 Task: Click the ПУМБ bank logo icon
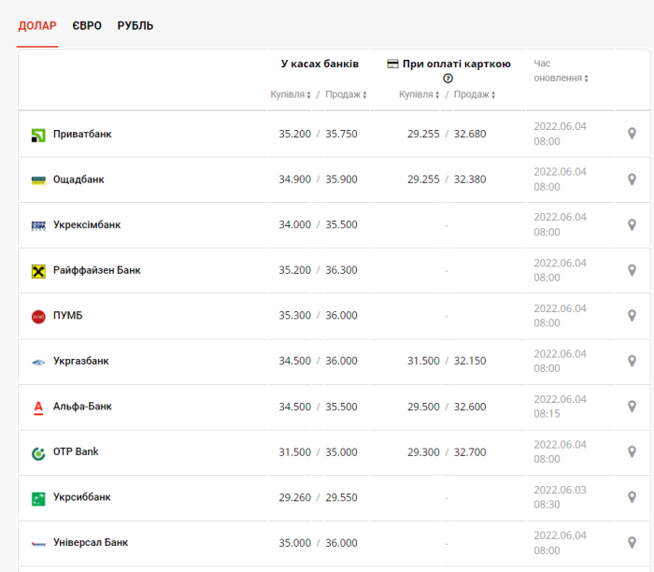coord(38,316)
